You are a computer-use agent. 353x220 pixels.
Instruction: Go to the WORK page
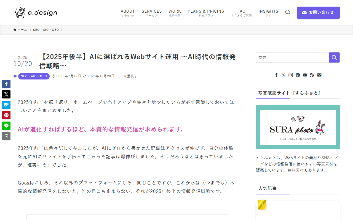[175, 13]
